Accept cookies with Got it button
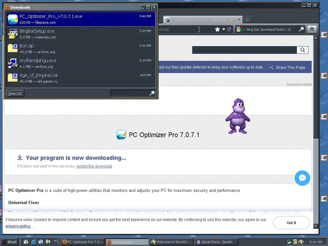 pyautogui.click(x=291, y=223)
